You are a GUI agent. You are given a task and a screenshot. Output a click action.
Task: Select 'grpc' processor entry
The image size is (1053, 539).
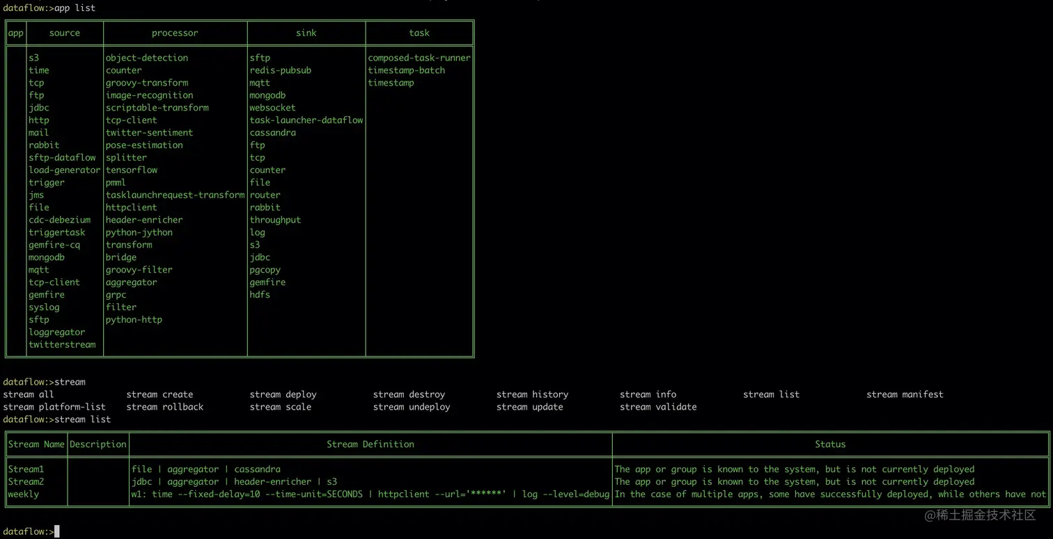(x=116, y=295)
